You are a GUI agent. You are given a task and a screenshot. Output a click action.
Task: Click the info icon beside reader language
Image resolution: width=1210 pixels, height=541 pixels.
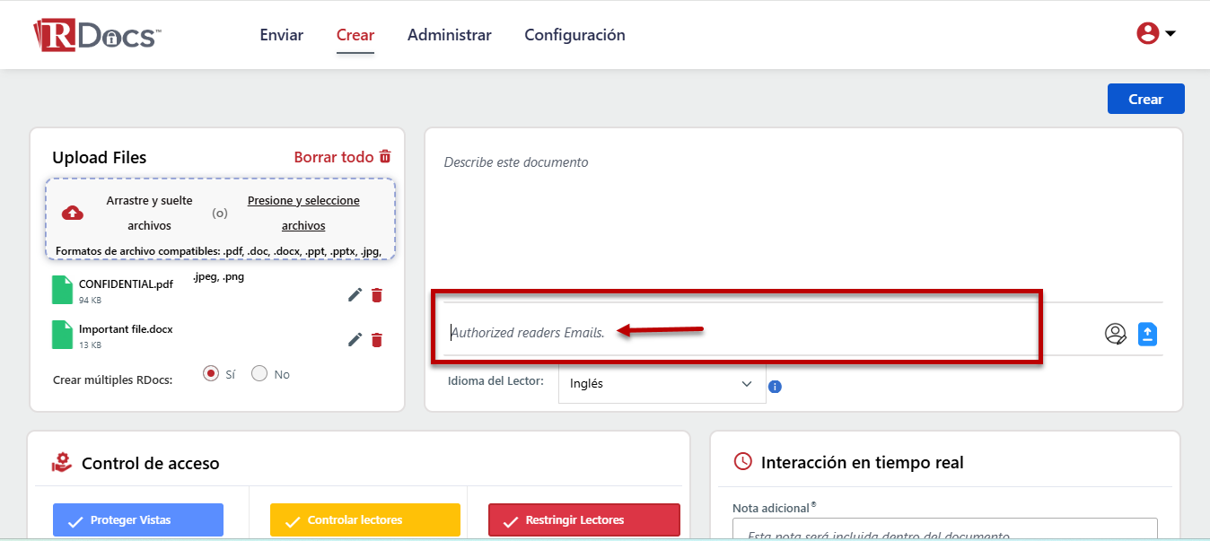pos(776,387)
